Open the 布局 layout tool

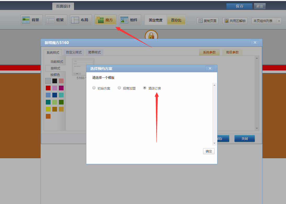[x=81, y=20]
